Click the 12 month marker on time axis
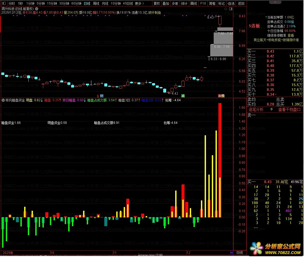Viewport: 305px width, 257px height. pos(188,252)
